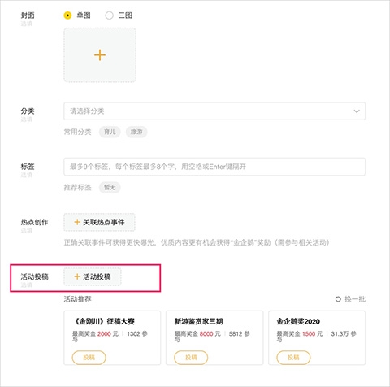Viewport: 390px width, 387px height.
Task: Click the 暂无 recommended tag chip
Action: (110, 188)
